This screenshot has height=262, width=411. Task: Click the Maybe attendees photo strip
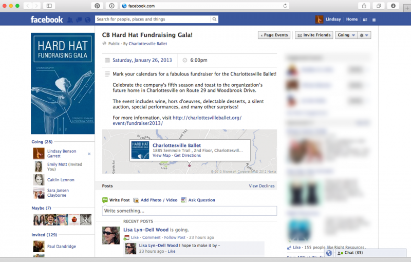(x=62, y=219)
